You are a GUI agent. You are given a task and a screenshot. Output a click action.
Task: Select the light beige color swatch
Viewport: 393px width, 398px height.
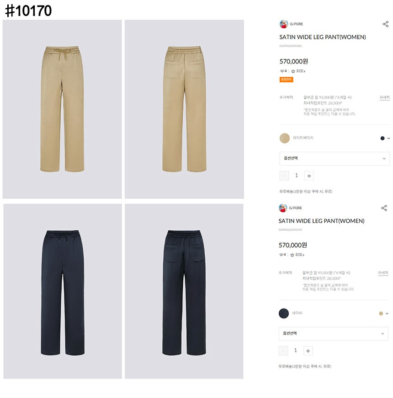pos(285,138)
